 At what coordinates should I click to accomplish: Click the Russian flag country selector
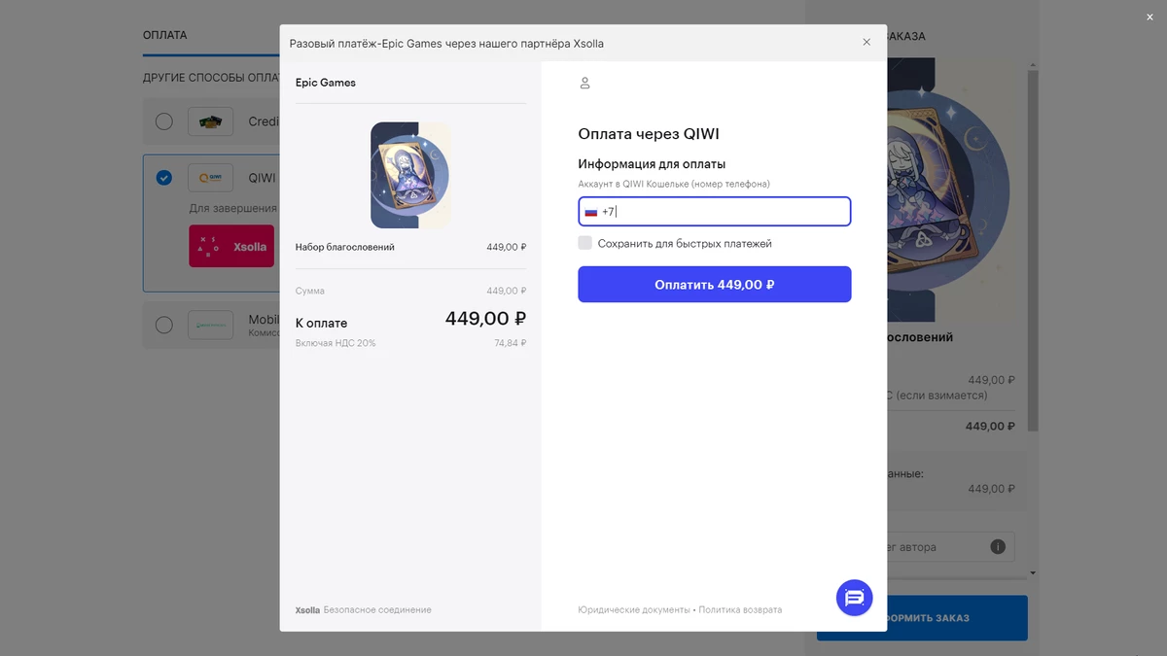tap(591, 211)
